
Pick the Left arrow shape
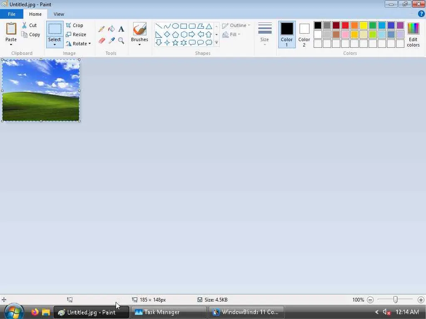(201, 34)
